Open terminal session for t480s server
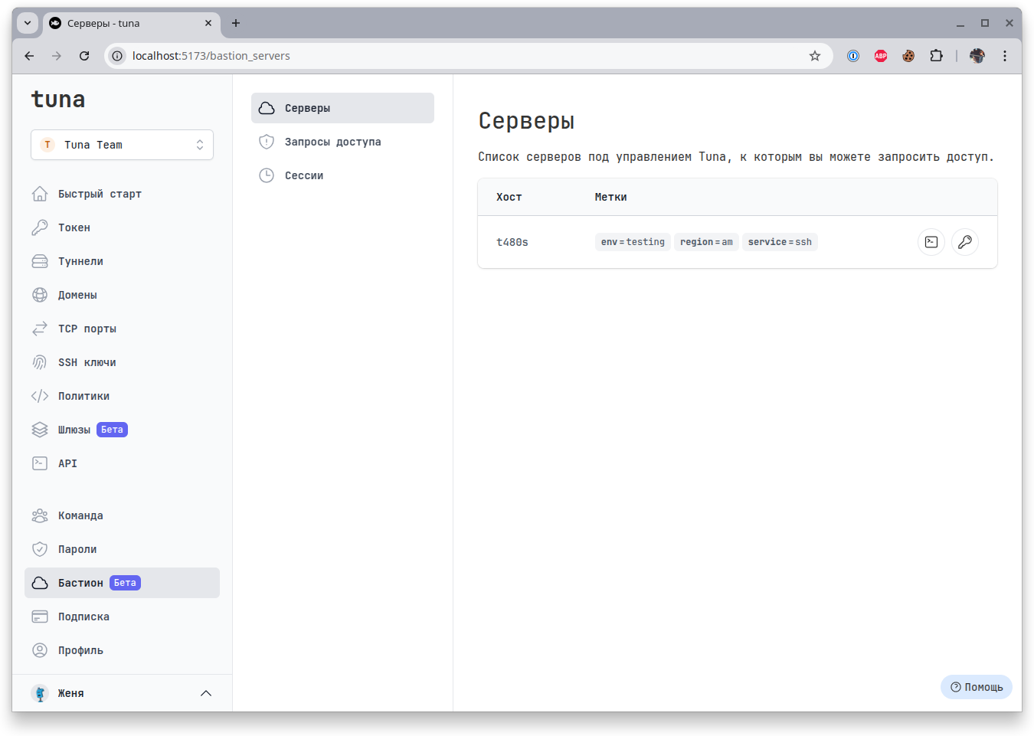 coord(931,242)
